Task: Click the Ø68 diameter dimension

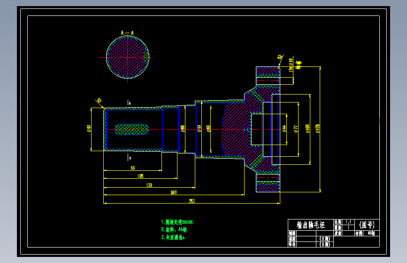Action: tap(183, 129)
